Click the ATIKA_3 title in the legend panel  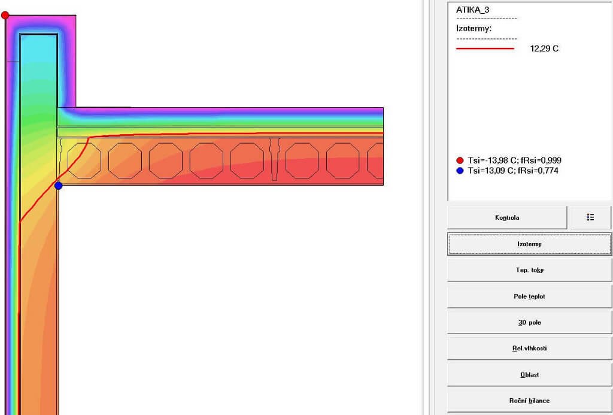pyautogui.click(x=472, y=10)
